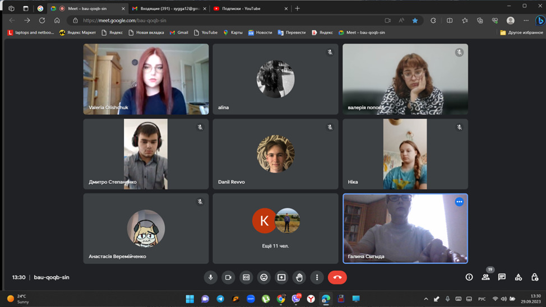Viewport: 546px width, 307px height.
Task: Open the activities panel
Action: tap(519, 277)
